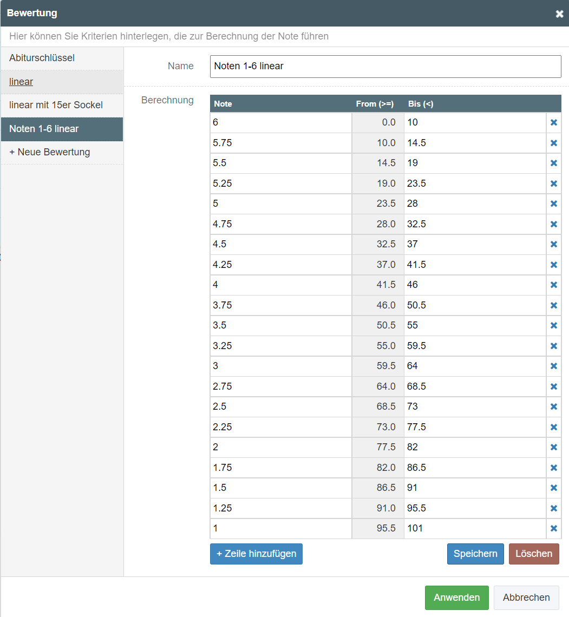This screenshot has height=617, width=569.
Task: Select the linear grading scheme
Action: 21,82
